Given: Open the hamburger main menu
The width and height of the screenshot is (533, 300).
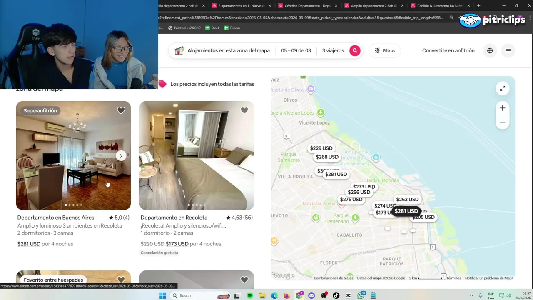Looking at the screenshot, I should [x=508, y=50].
